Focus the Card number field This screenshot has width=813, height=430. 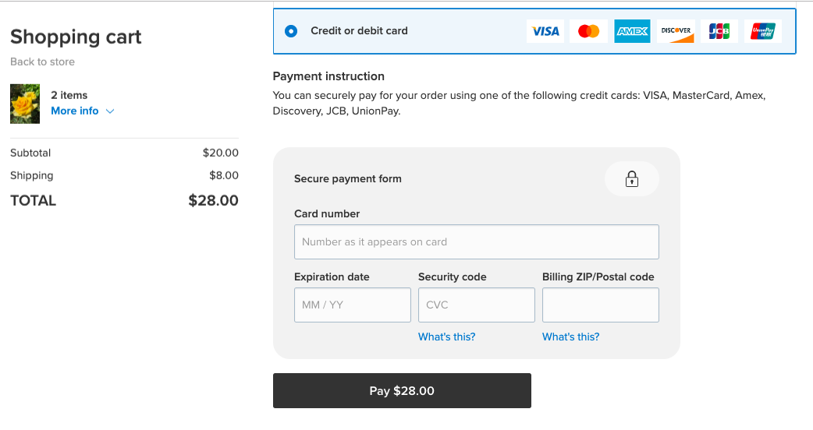pyautogui.click(x=477, y=241)
